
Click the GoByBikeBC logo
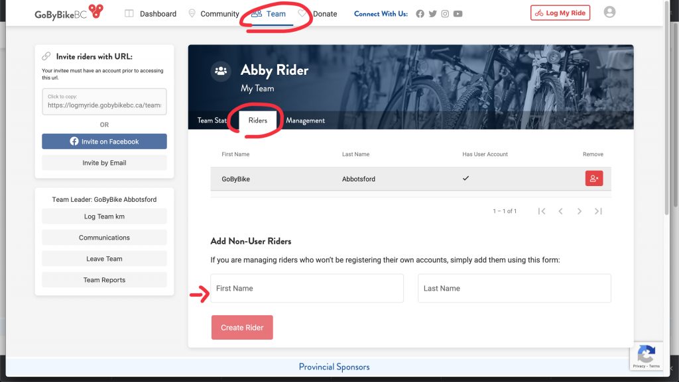point(69,12)
